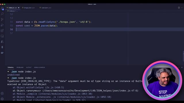Open Source Control view in activity bar
Screen dimensions: 184x103
click(2, 19)
